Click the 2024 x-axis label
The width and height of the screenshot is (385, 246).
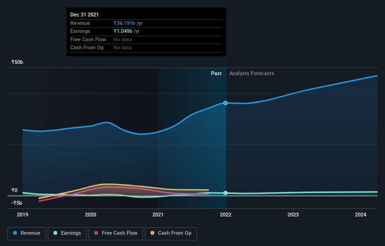pyautogui.click(x=361, y=215)
